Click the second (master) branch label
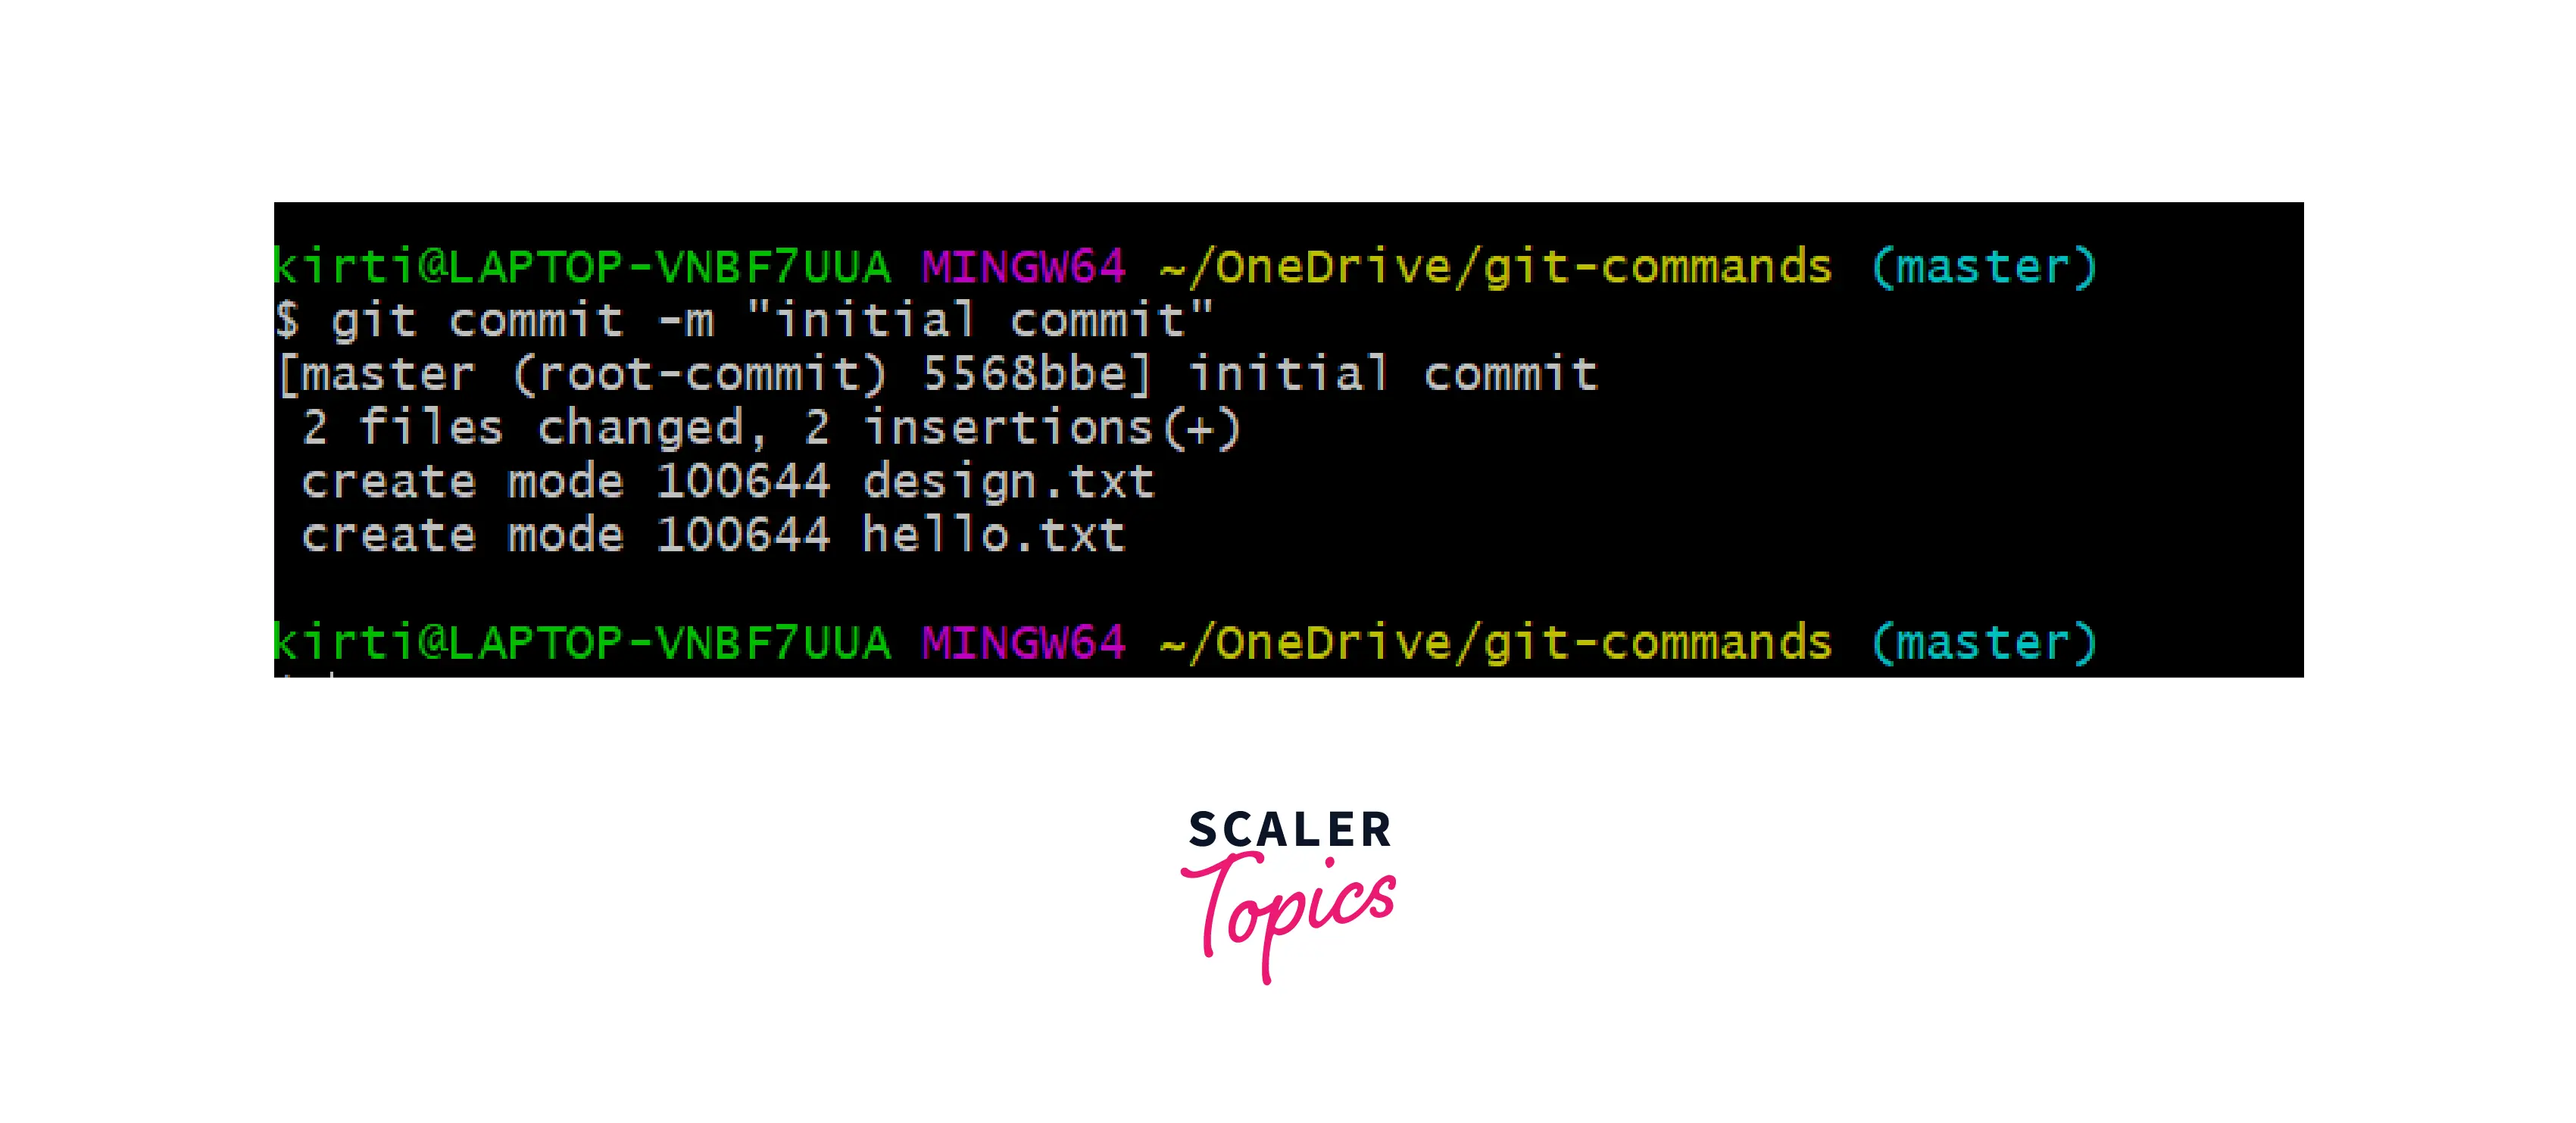Screen dimensions: 2576x1123 click(1983, 642)
